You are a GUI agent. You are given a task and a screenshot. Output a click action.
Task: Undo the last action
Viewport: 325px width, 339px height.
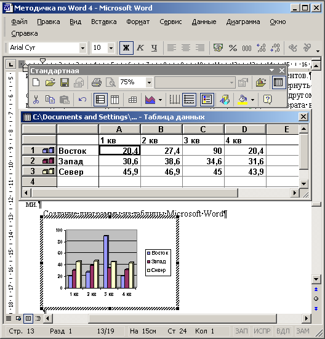82,100
